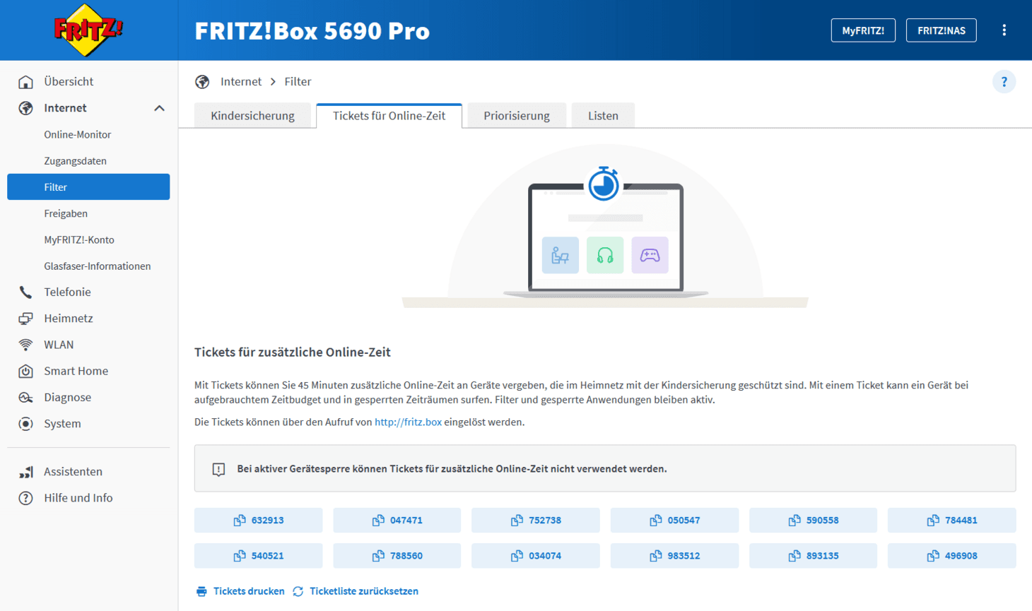Click the FRITZ! logo
The image size is (1032, 611).
click(88, 30)
